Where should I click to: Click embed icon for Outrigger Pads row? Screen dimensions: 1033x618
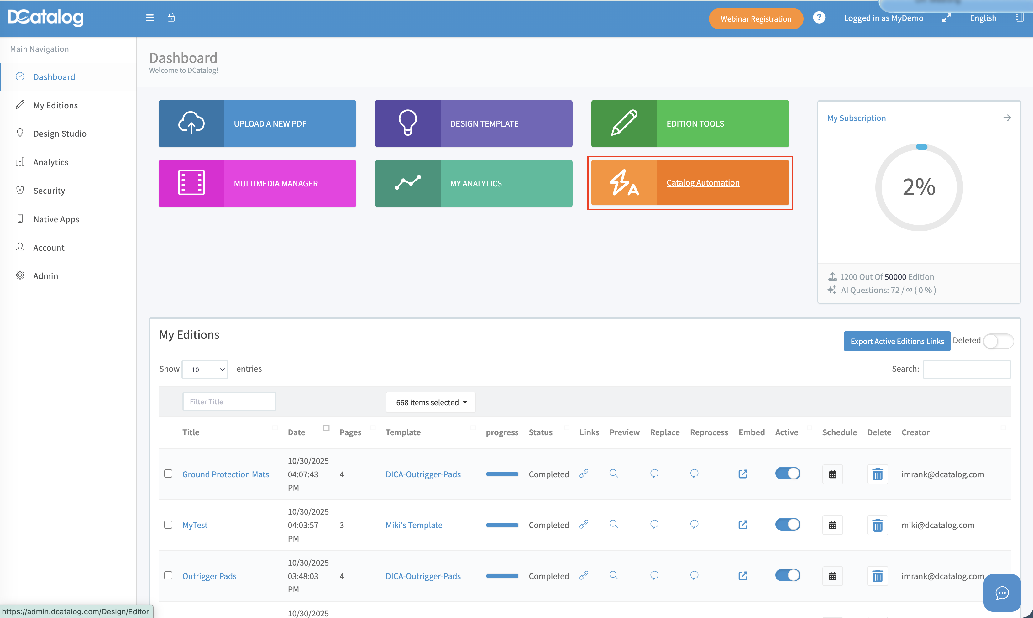pos(743,576)
